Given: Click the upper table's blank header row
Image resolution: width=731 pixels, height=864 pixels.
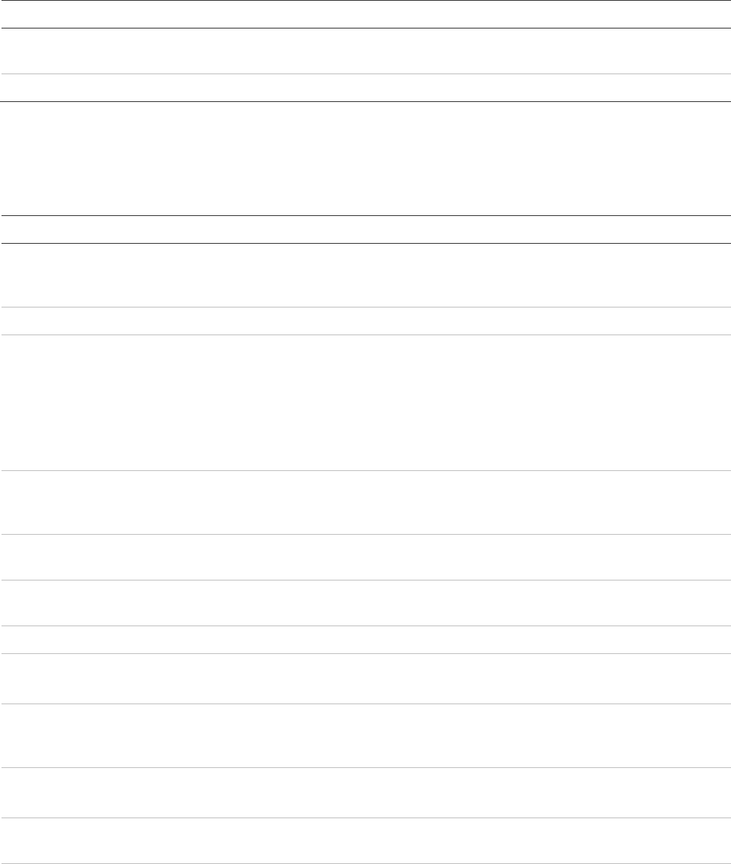Looking at the screenshot, I should pyautogui.click(x=365, y=14).
